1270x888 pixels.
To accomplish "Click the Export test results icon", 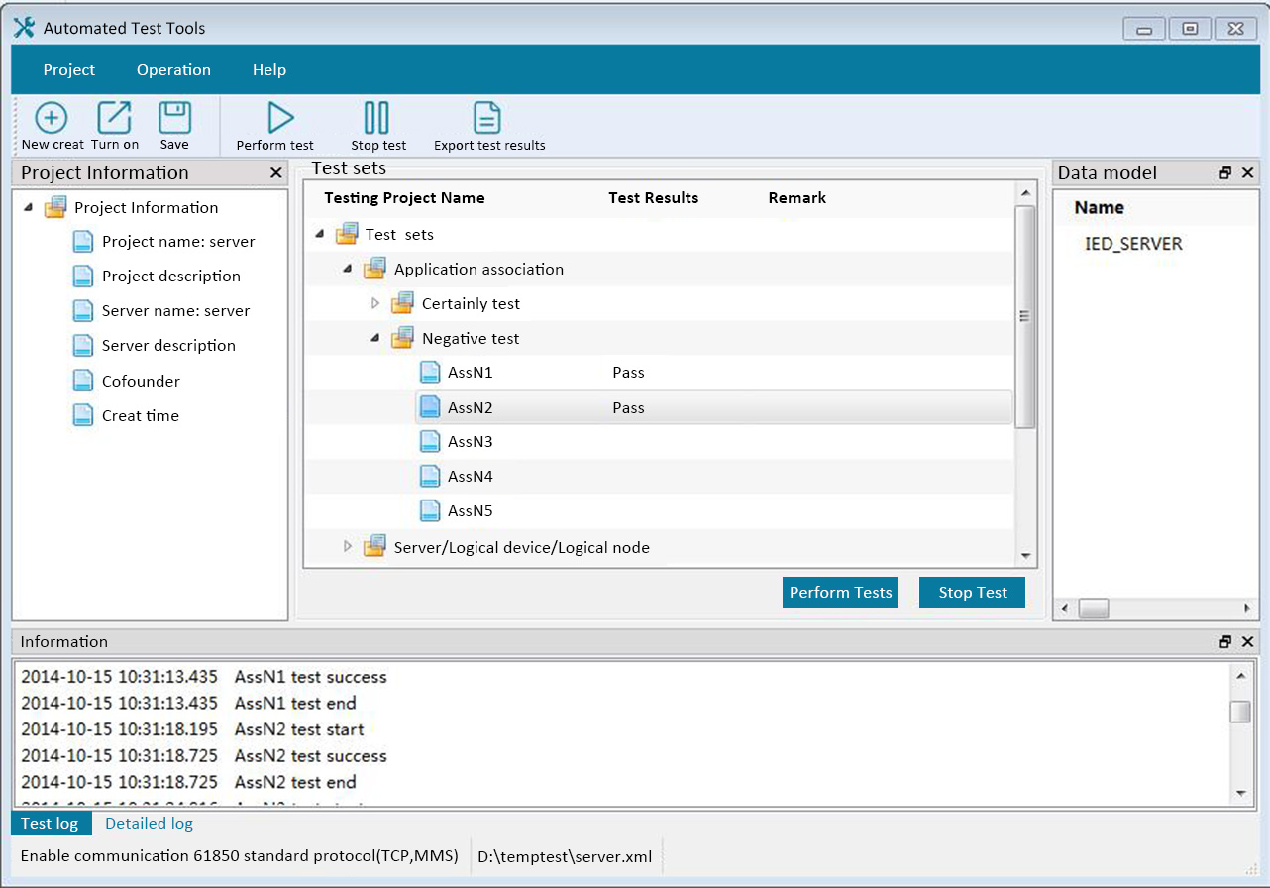I will coord(486,118).
